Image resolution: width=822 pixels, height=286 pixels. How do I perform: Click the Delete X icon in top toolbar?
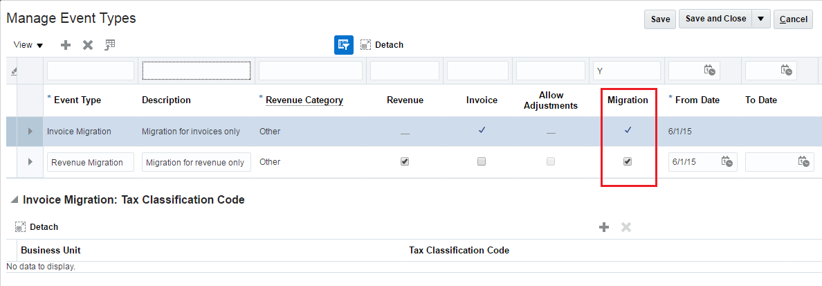(x=88, y=45)
